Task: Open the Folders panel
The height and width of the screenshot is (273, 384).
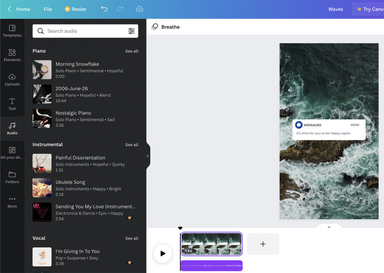Action: click(x=12, y=177)
